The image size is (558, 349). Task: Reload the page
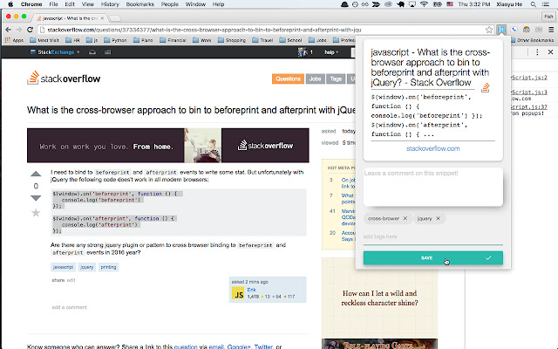[x=30, y=30]
